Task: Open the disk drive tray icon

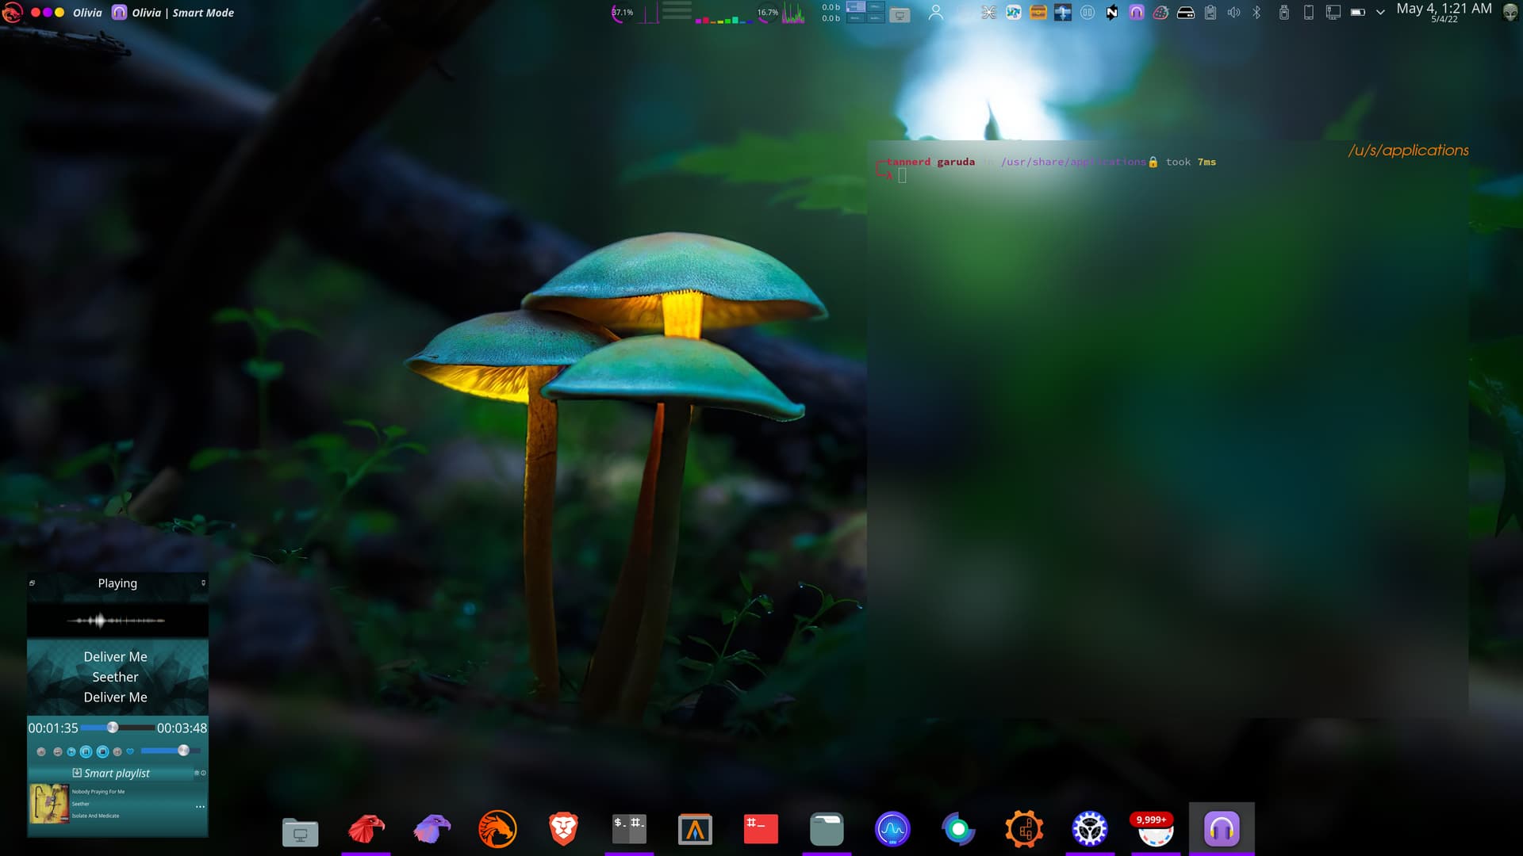Action: click(x=1186, y=13)
